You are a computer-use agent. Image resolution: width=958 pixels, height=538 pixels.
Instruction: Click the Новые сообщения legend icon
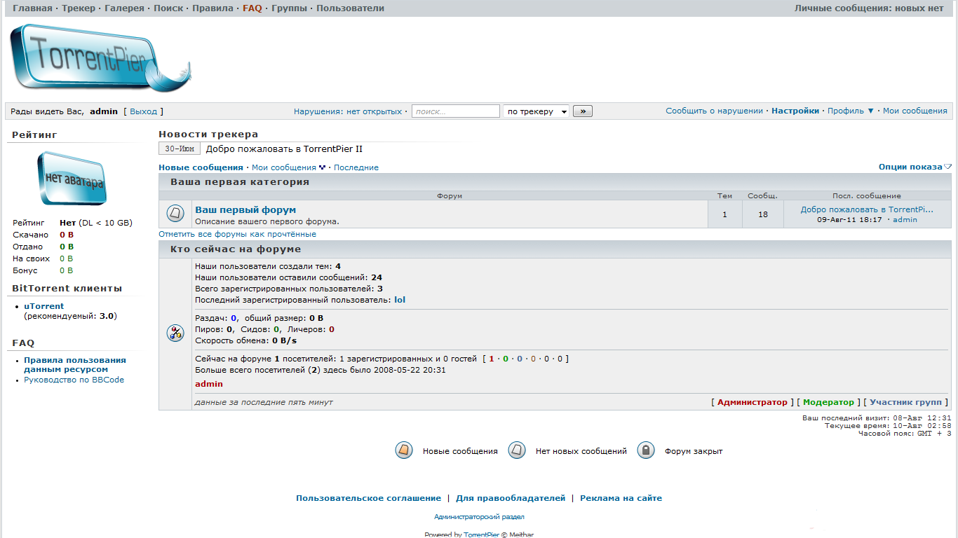[x=403, y=450]
